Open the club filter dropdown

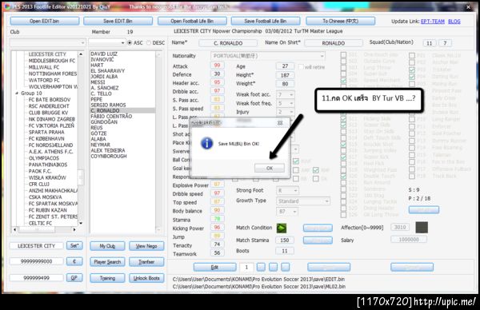[47, 43]
